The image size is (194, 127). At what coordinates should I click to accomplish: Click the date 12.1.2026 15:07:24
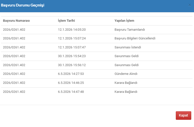coord(72,38)
